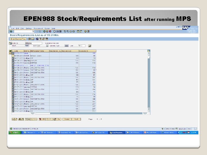The image size is (207, 155).
Task: Click the order tree icon in bottom toolbar
Action: coord(20,119)
